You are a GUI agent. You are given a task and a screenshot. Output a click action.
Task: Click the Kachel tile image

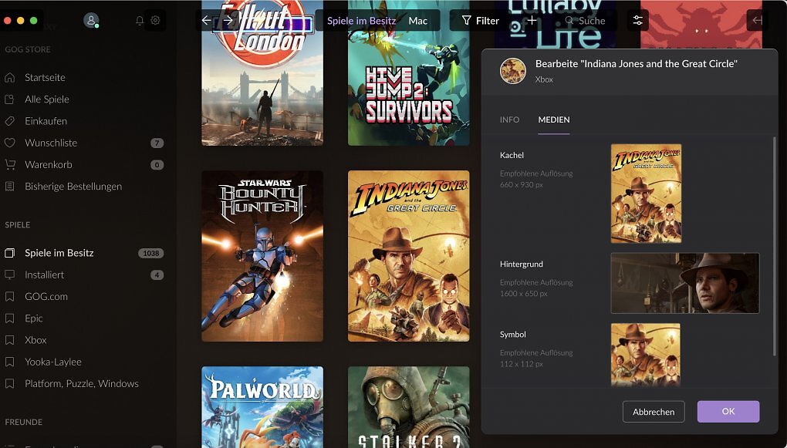tap(646, 194)
